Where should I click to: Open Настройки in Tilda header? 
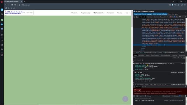(110, 13)
